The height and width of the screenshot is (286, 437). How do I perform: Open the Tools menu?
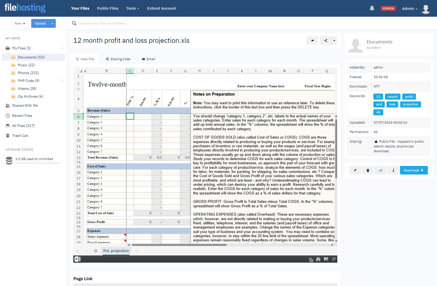click(x=133, y=8)
